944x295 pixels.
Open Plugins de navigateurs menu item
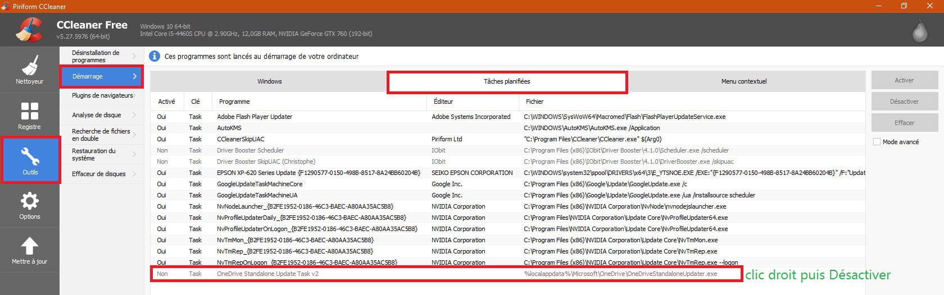pos(102,95)
